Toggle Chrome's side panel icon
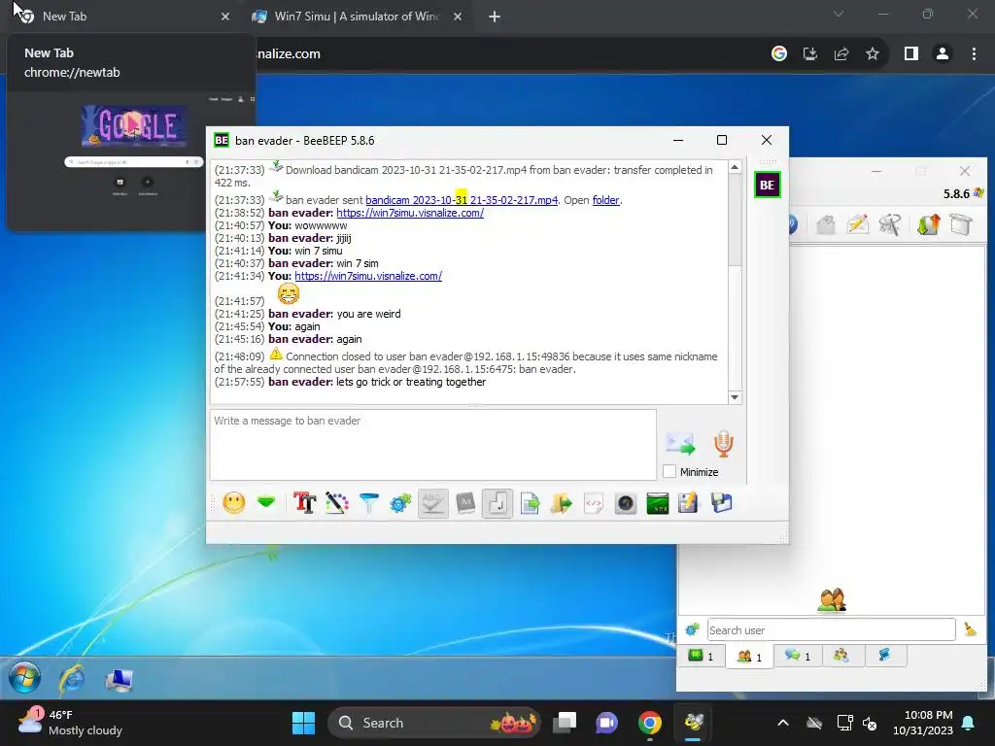 click(911, 54)
